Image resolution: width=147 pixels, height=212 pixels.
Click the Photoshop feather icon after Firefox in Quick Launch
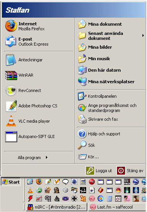[48, 182]
